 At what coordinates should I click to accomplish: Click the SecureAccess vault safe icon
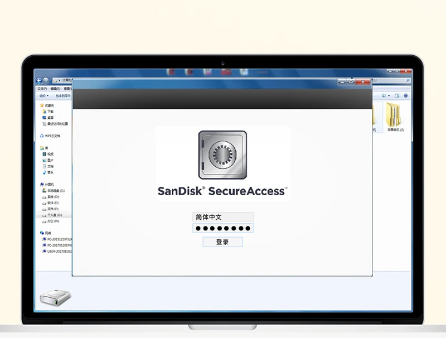click(222, 154)
